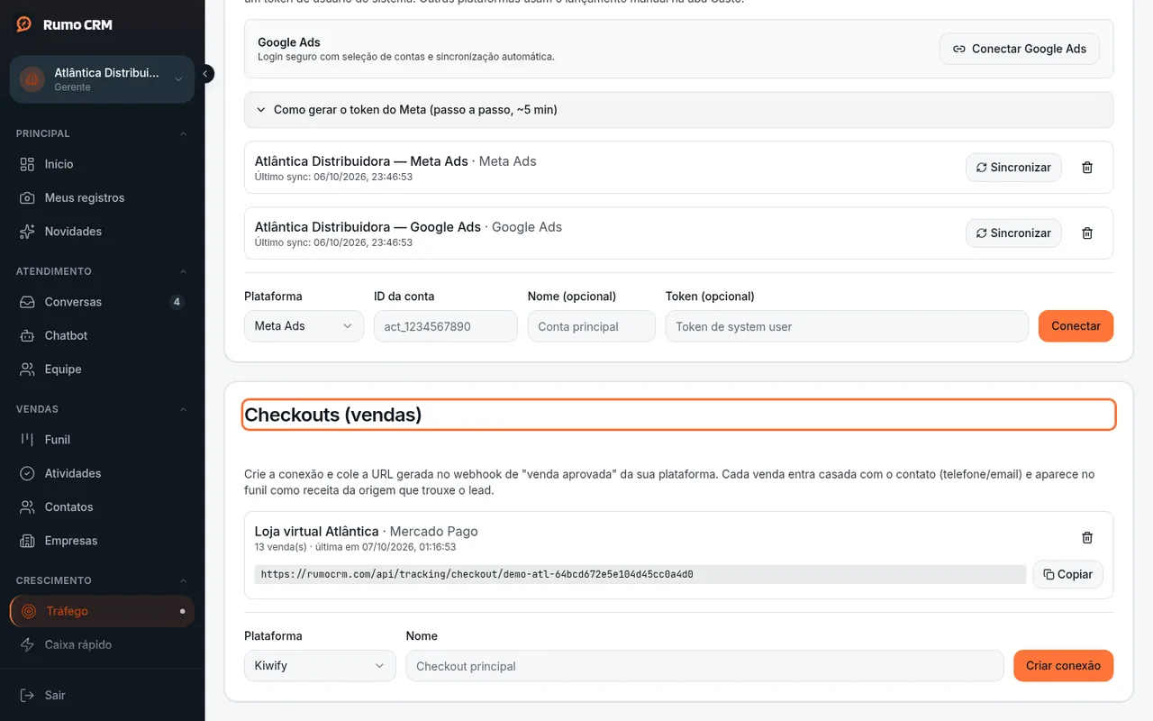Click the Rumo CRM logo icon
This screenshot has height=721, width=1153.
(x=24, y=25)
